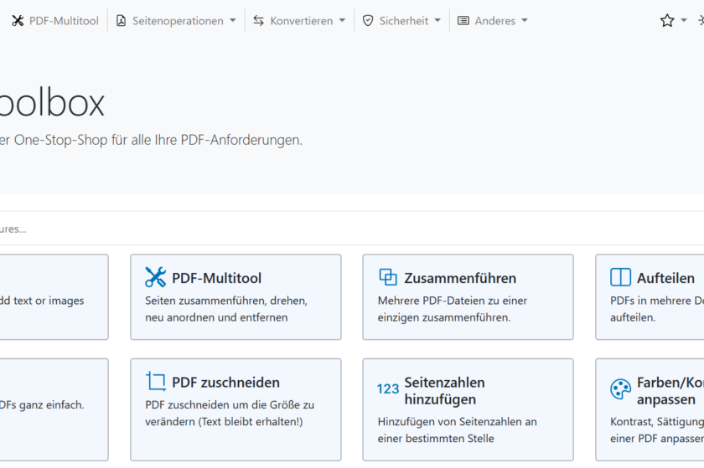Click the Seitenzahlen 123 icon
The width and height of the screenshot is (704, 468).
tap(388, 389)
